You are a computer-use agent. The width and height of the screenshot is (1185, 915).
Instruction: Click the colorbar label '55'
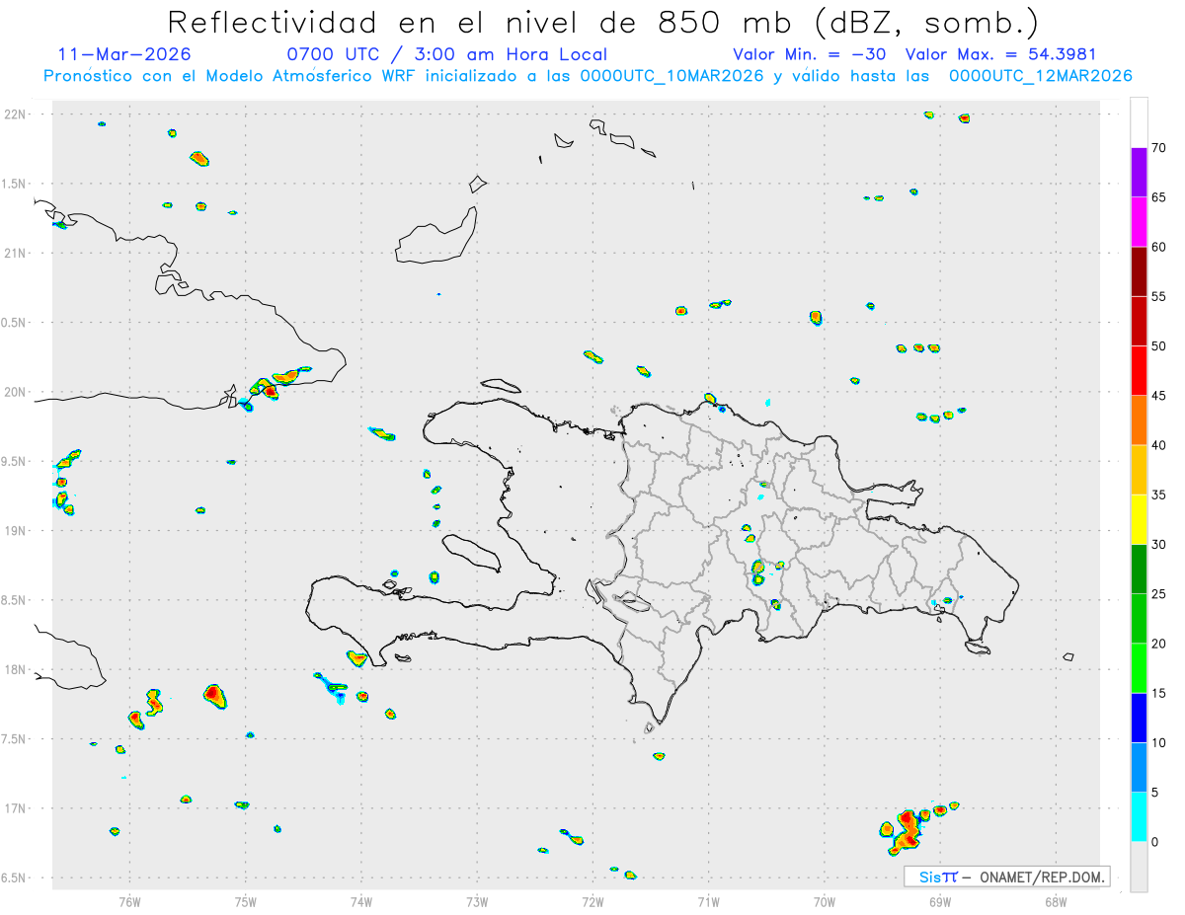1159,296
